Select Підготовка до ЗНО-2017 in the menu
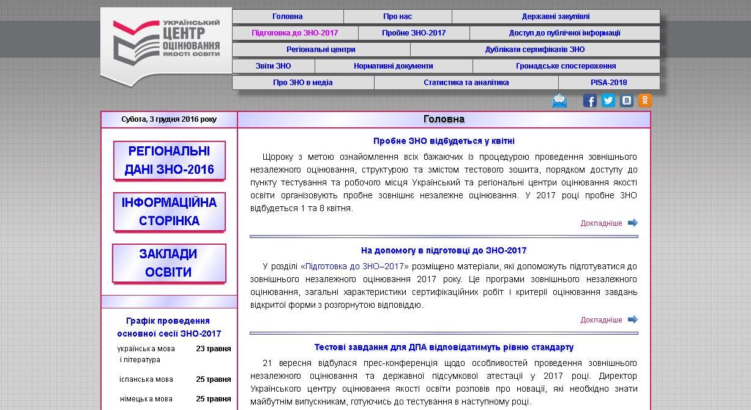The width and height of the screenshot is (751, 410). (x=294, y=33)
